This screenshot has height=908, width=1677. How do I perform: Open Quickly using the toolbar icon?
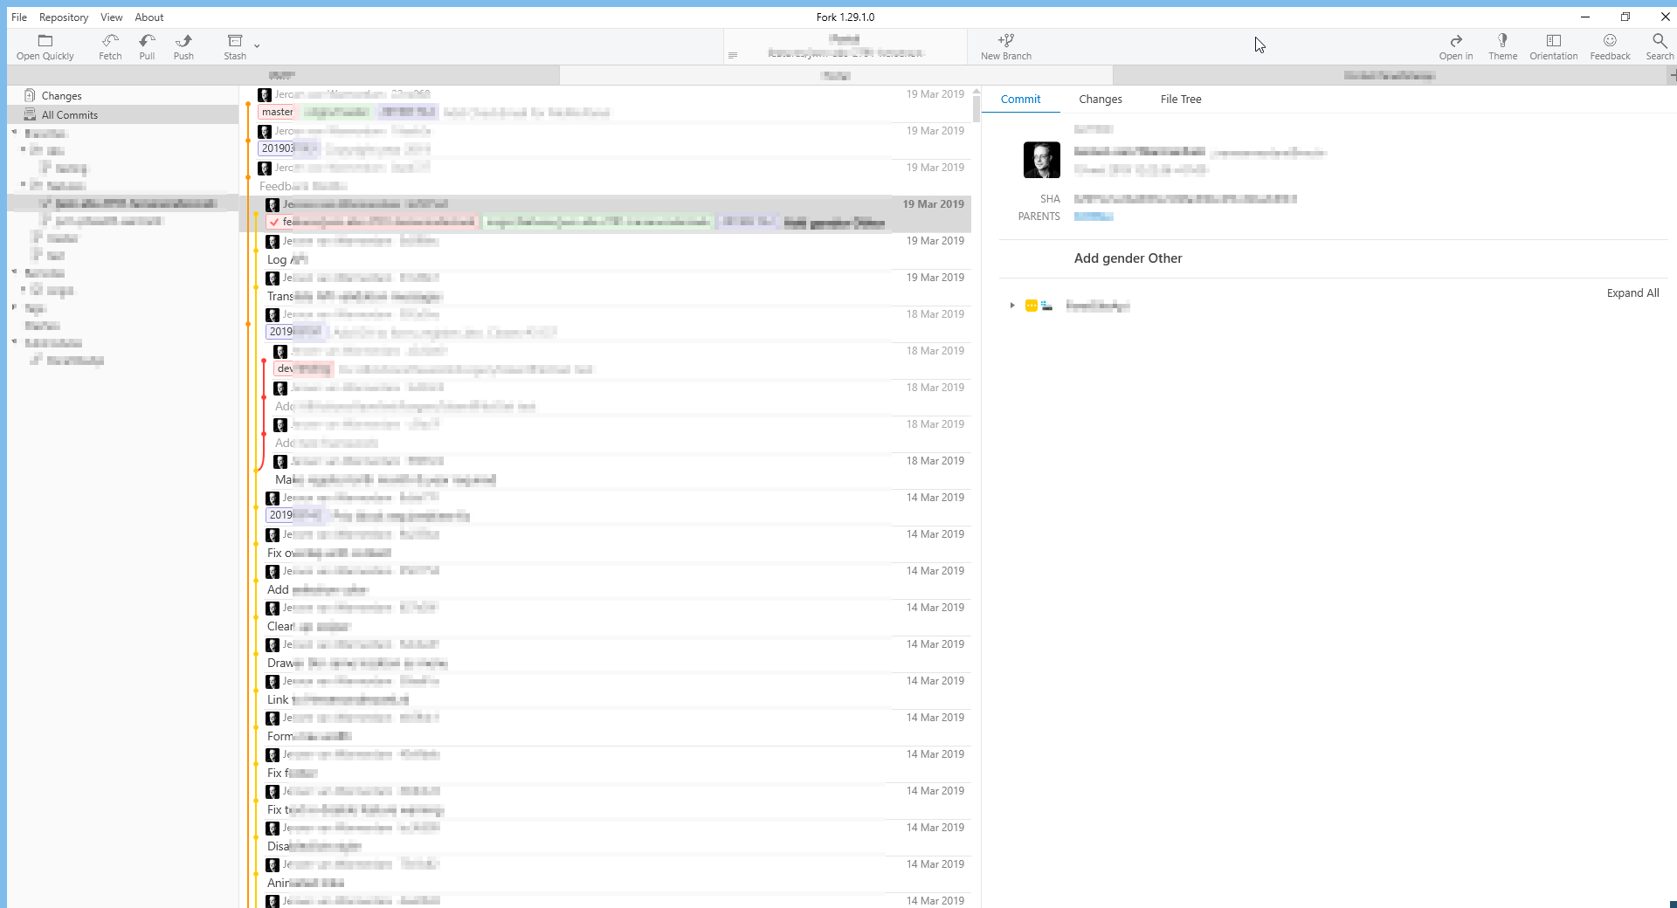point(44,46)
